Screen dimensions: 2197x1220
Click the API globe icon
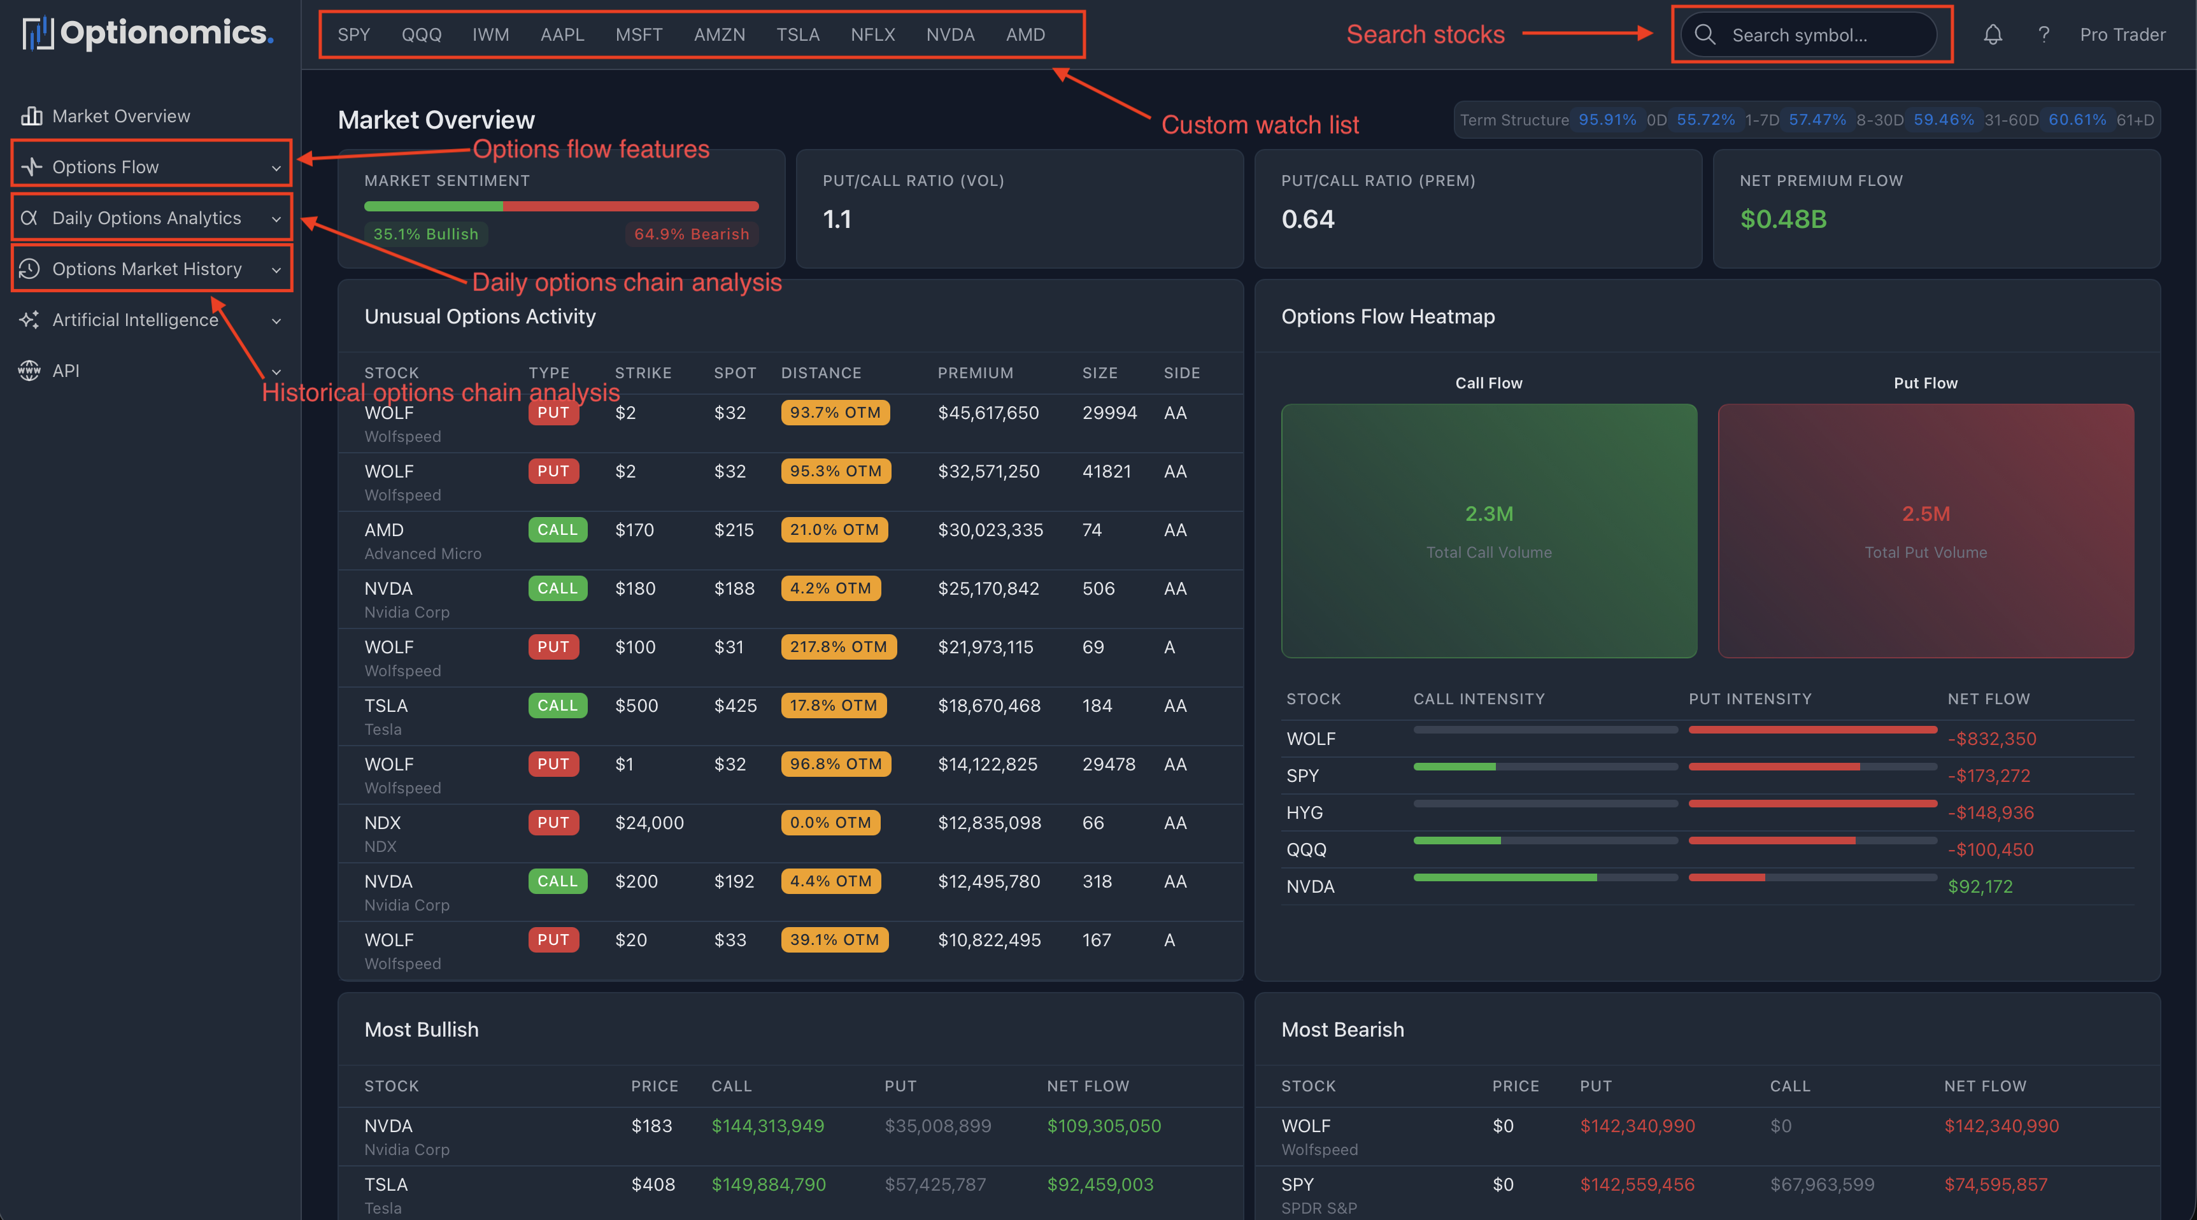[x=30, y=371]
